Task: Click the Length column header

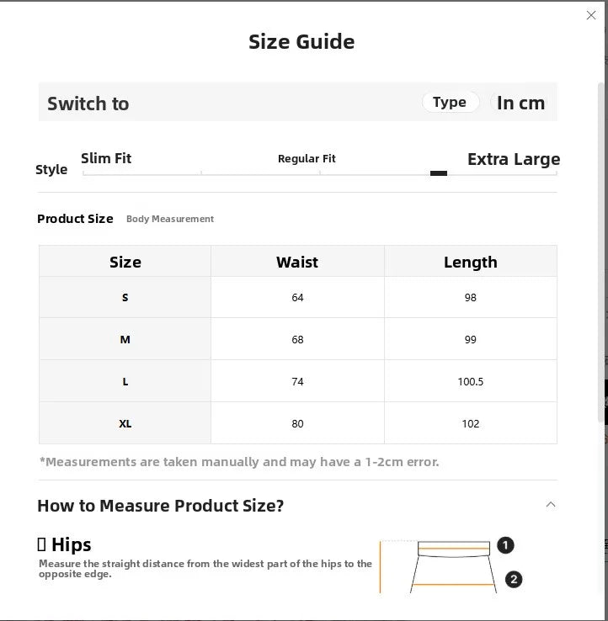Action: [x=471, y=262]
